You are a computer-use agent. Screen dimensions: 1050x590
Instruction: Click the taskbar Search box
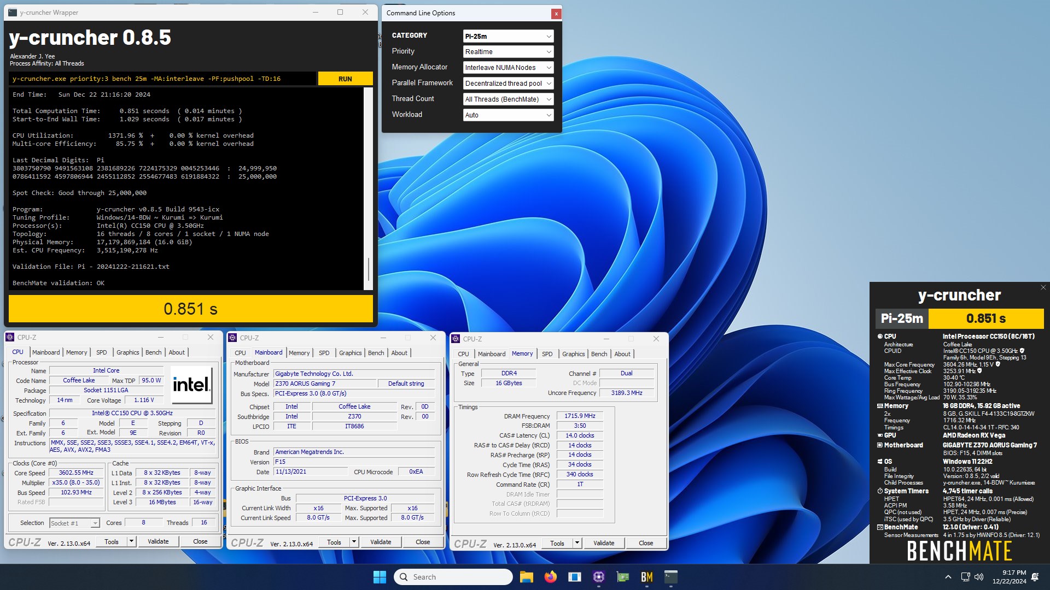(453, 577)
